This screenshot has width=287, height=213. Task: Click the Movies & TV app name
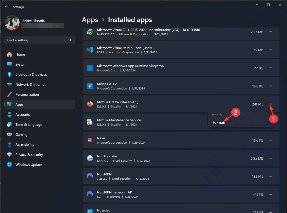(107, 84)
